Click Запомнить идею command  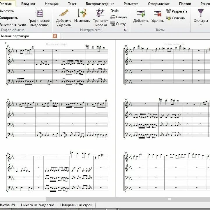[x=13, y=24]
